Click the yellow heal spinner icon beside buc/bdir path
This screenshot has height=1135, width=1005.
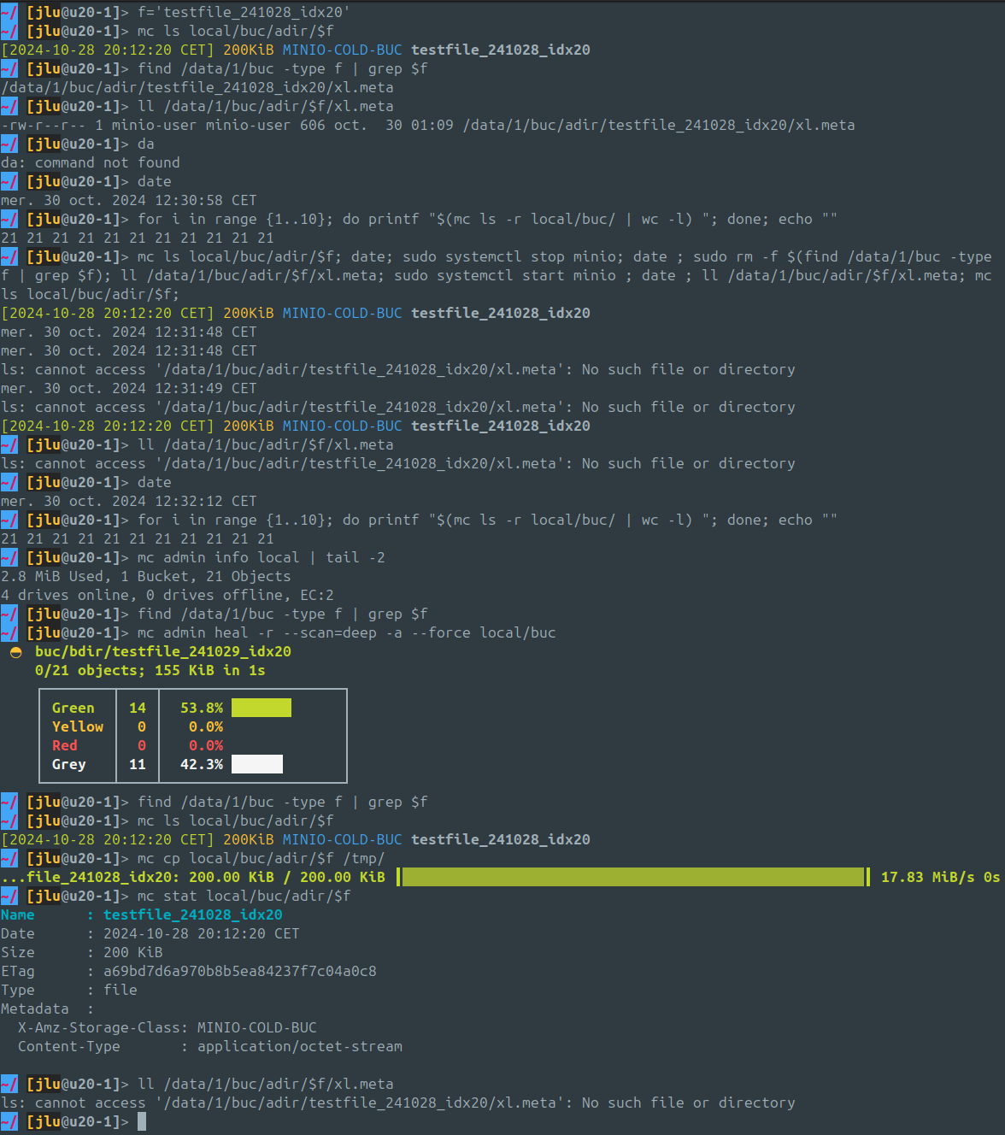[16, 651]
